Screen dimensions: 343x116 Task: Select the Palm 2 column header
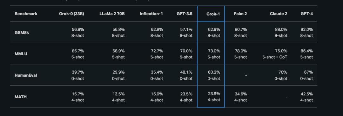point(240,14)
